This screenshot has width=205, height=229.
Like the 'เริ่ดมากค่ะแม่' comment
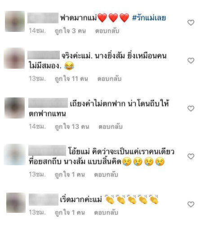click(x=191, y=204)
